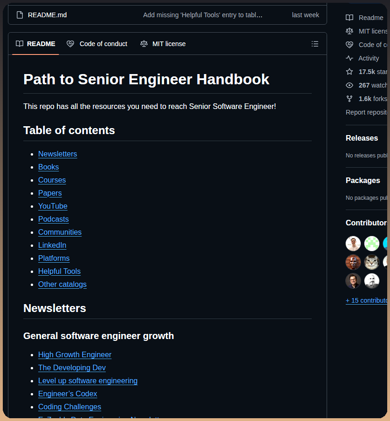The width and height of the screenshot is (390, 421).
Task: Open the Contributors heading link
Action: click(366, 223)
